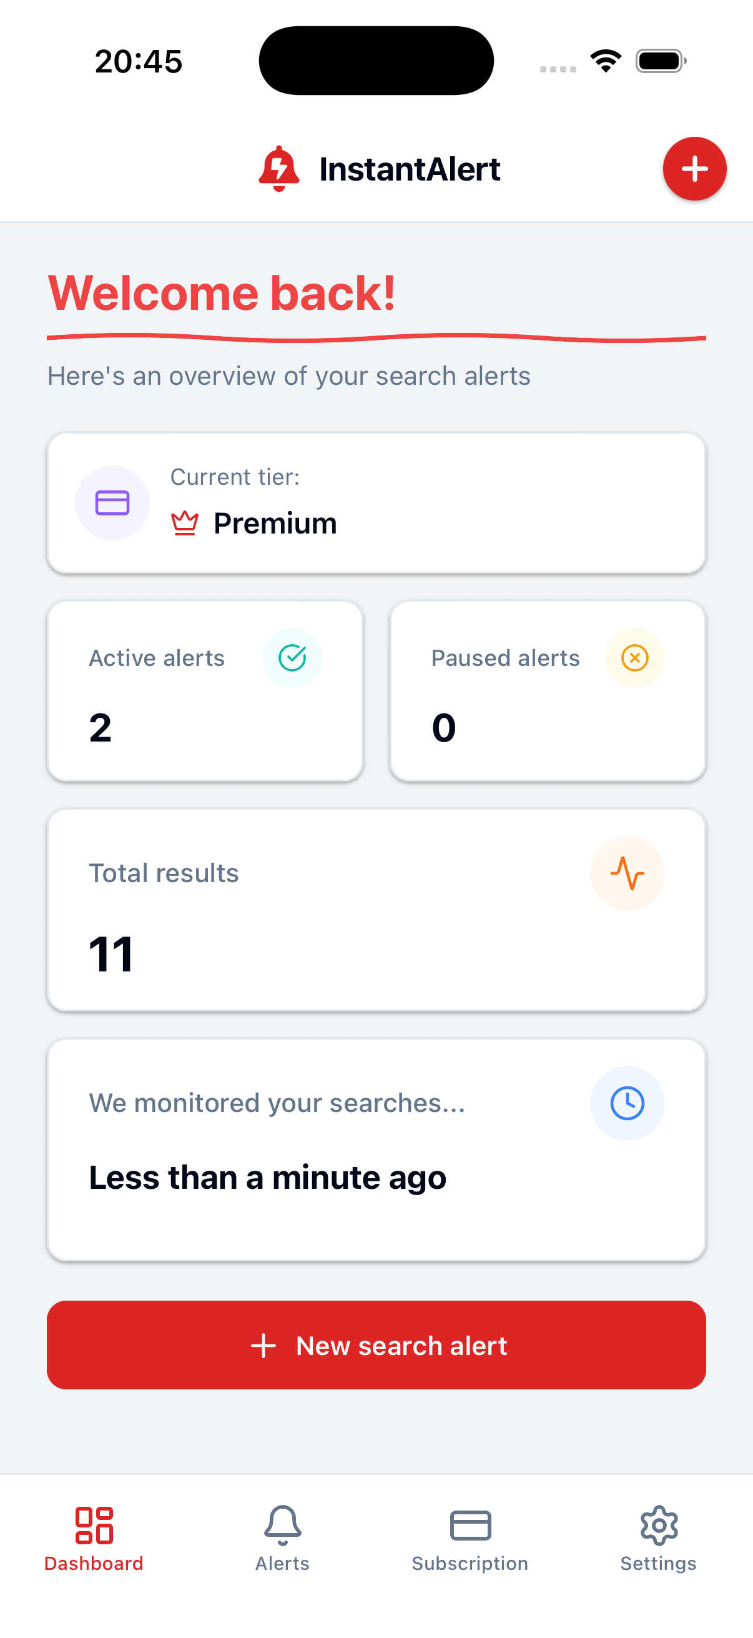Viewport: 753px width, 1638px height.
Task: Click the purple credit card tier icon
Action: (x=112, y=502)
